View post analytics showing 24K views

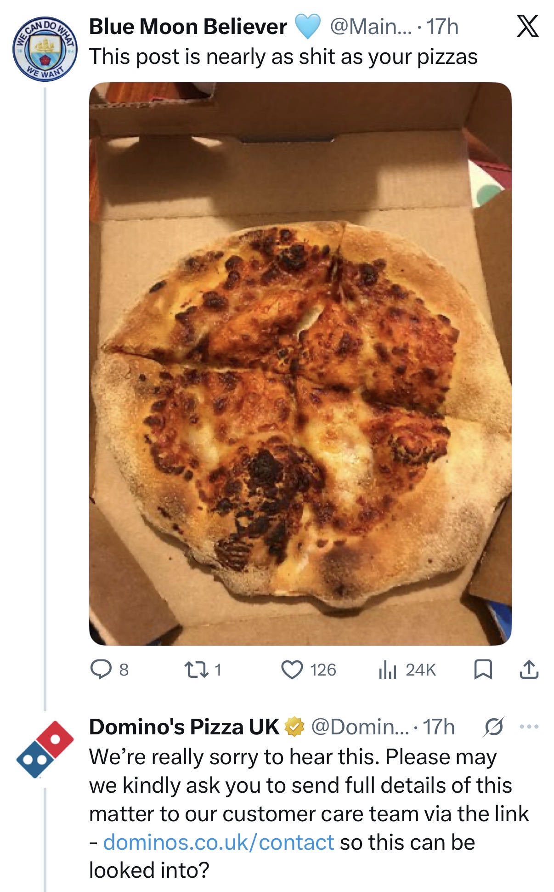388,670
